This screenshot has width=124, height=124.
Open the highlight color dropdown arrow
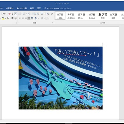pos(5,18)
